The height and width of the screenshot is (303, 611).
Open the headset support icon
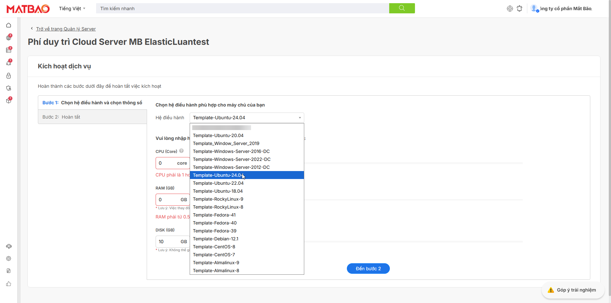[9, 246]
